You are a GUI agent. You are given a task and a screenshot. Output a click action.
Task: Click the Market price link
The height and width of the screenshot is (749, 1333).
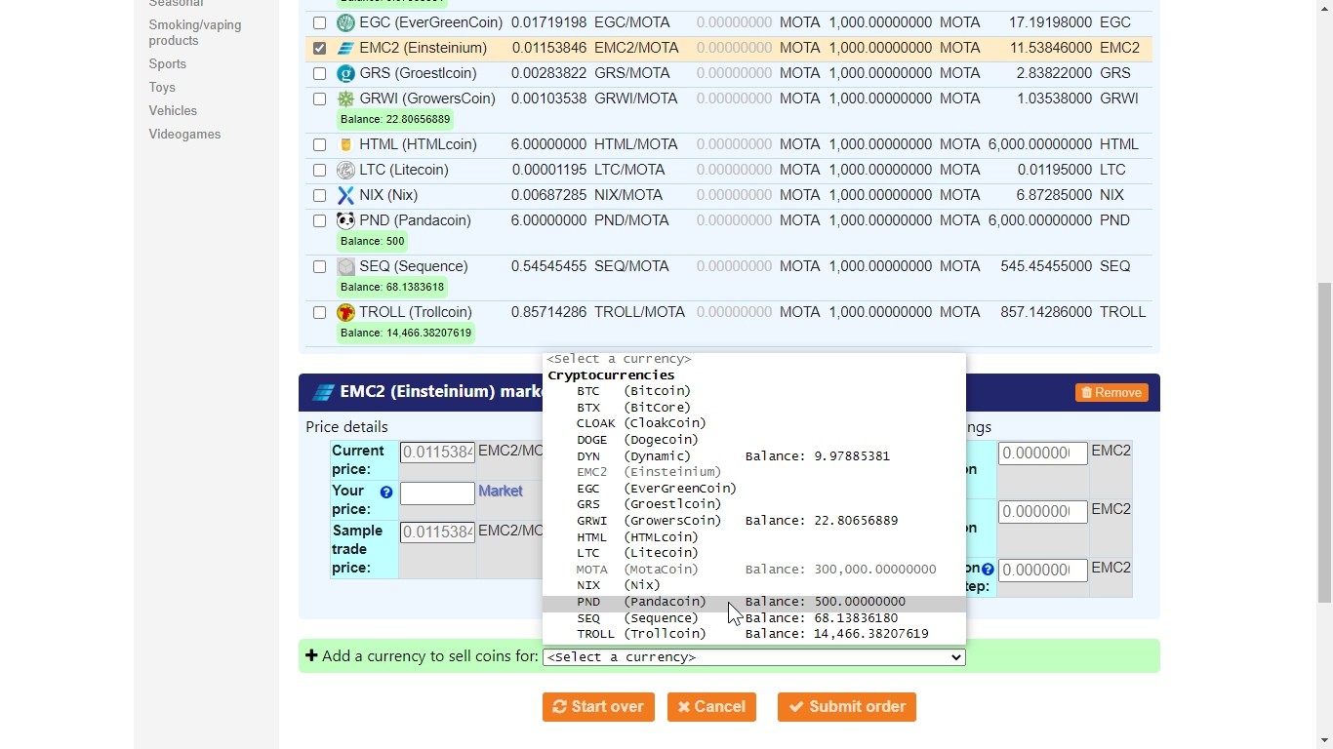click(x=501, y=492)
